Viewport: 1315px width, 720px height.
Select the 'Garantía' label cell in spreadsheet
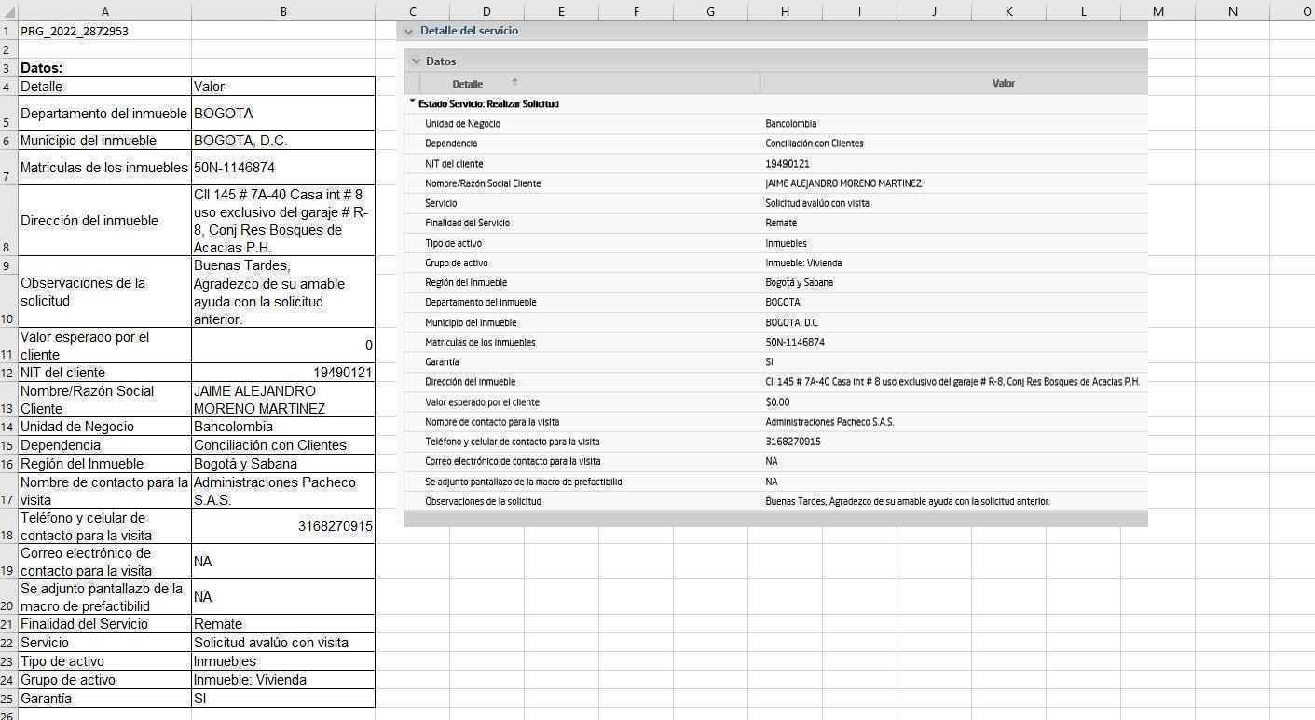104,699
